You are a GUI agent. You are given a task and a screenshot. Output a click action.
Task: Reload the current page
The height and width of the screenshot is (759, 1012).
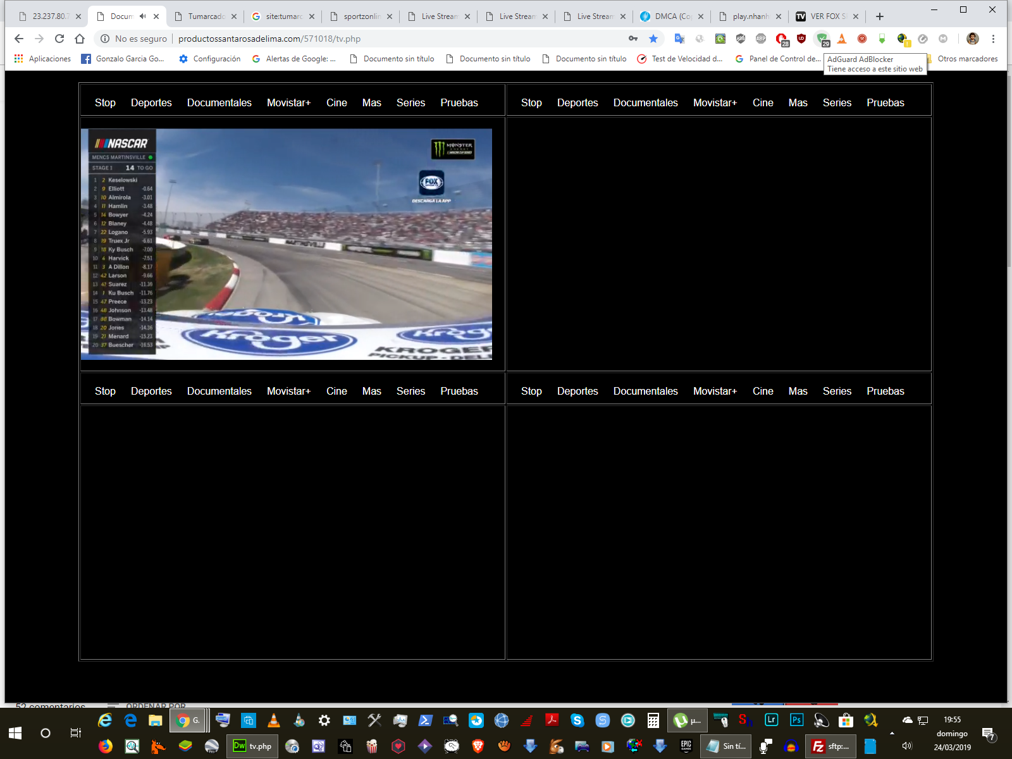coord(59,39)
